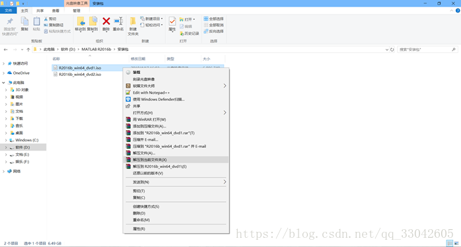Choose 创建快捷方式(S) in context menu

pyautogui.click(x=176, y=207)
